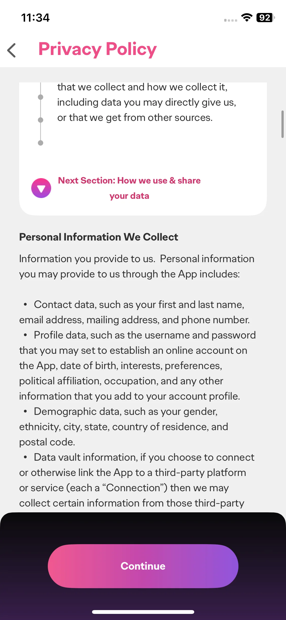Tap the battery indicator showing 92
Image resolution: width=286 pixels, height=620 pixels.
[x=266, y=18]
